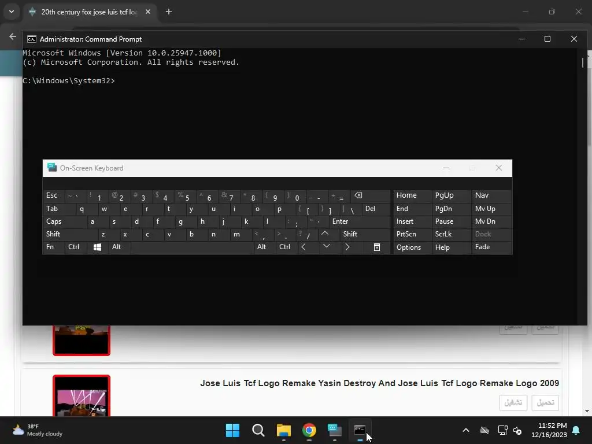This screenshot has width=592, height=444.
Task: Toggle the Fn key
Action: tap(54, 247)
